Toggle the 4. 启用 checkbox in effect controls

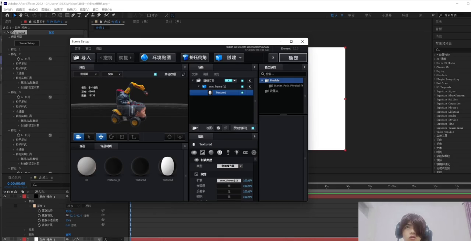click(50, 135)
